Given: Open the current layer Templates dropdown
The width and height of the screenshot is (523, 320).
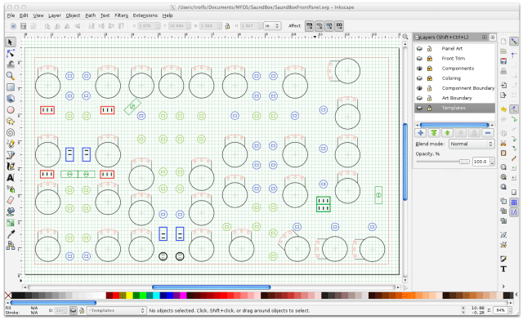Looking at the screenshot, I should click(x=117, y=310).
